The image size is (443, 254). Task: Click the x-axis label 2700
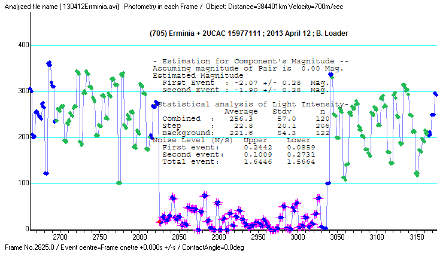tap(60, 237)
